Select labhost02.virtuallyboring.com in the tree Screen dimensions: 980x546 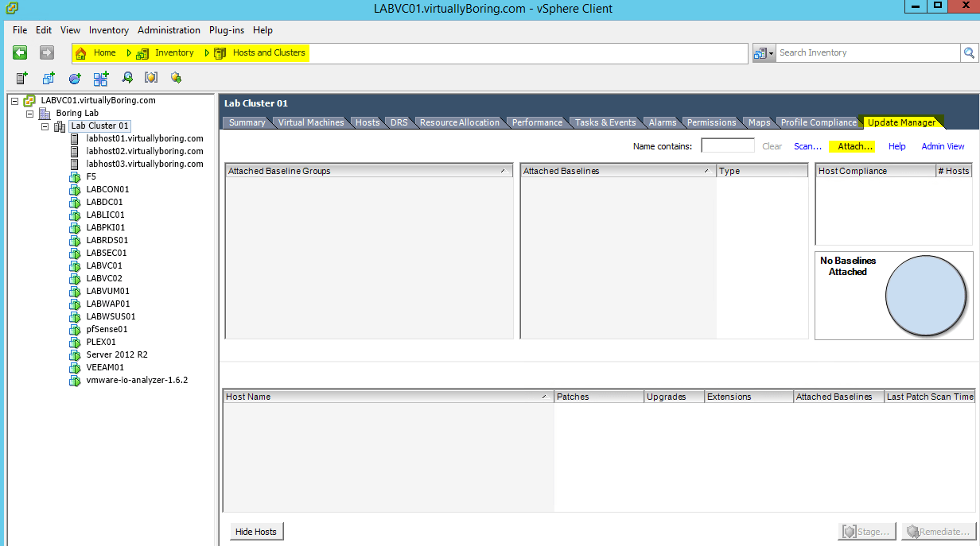point(145,151)
